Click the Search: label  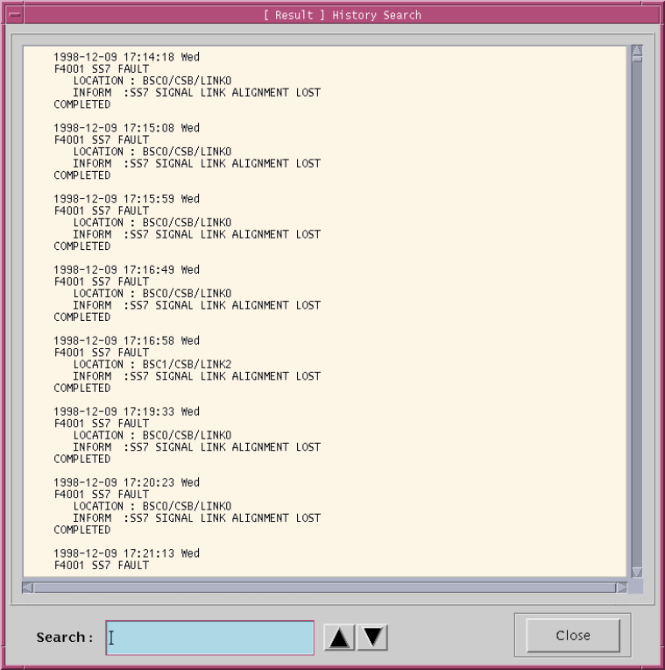click(x=65, y=637)
